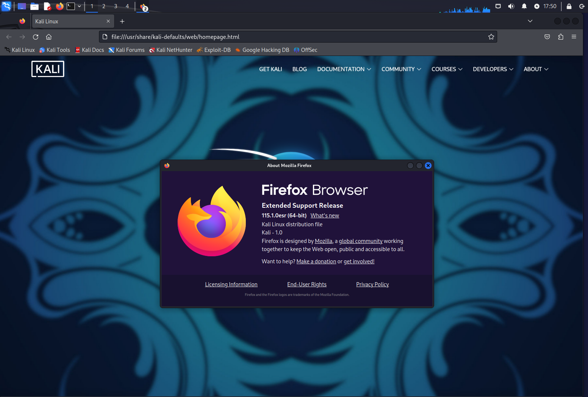Open Privacy Policy in About dialog

coord(373,284)
